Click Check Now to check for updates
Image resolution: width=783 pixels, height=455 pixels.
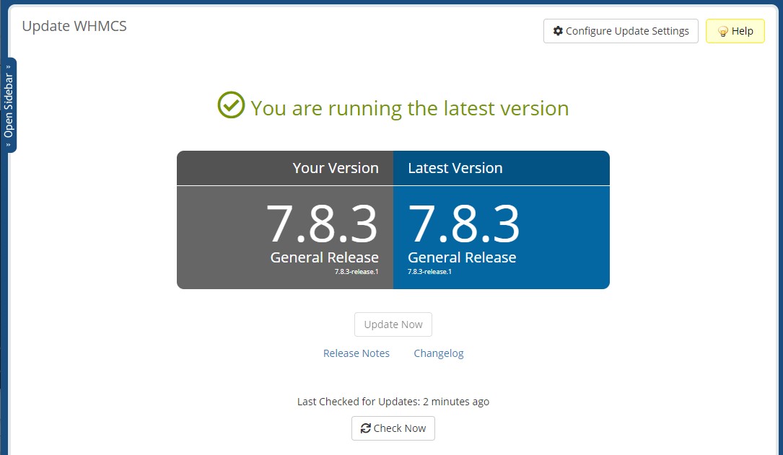[x=393, y=428]
